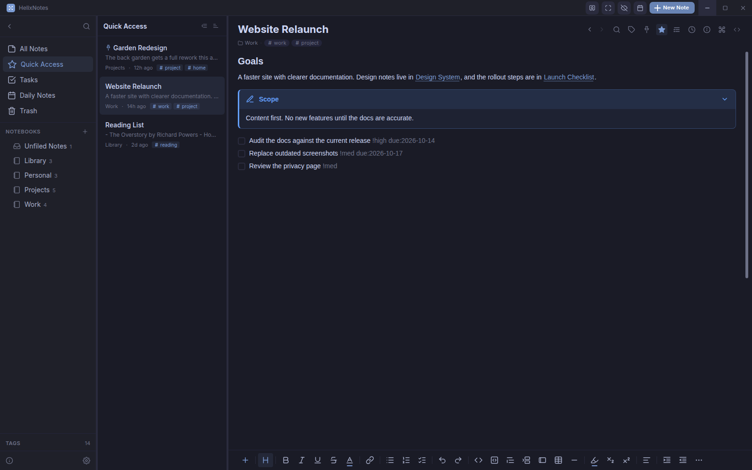The image size is (752, 470).
Task: Open the Garden Redesign note card
Action: [162, 57]
